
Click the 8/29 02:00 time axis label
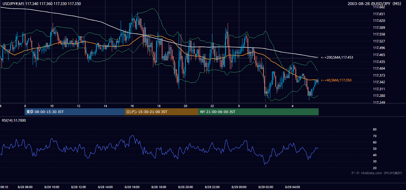(266, 187)
